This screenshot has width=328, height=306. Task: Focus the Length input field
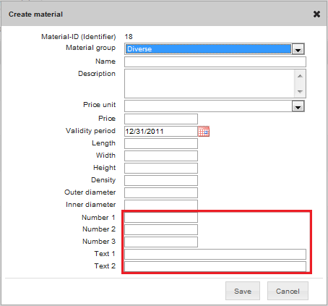coord(161,143)
